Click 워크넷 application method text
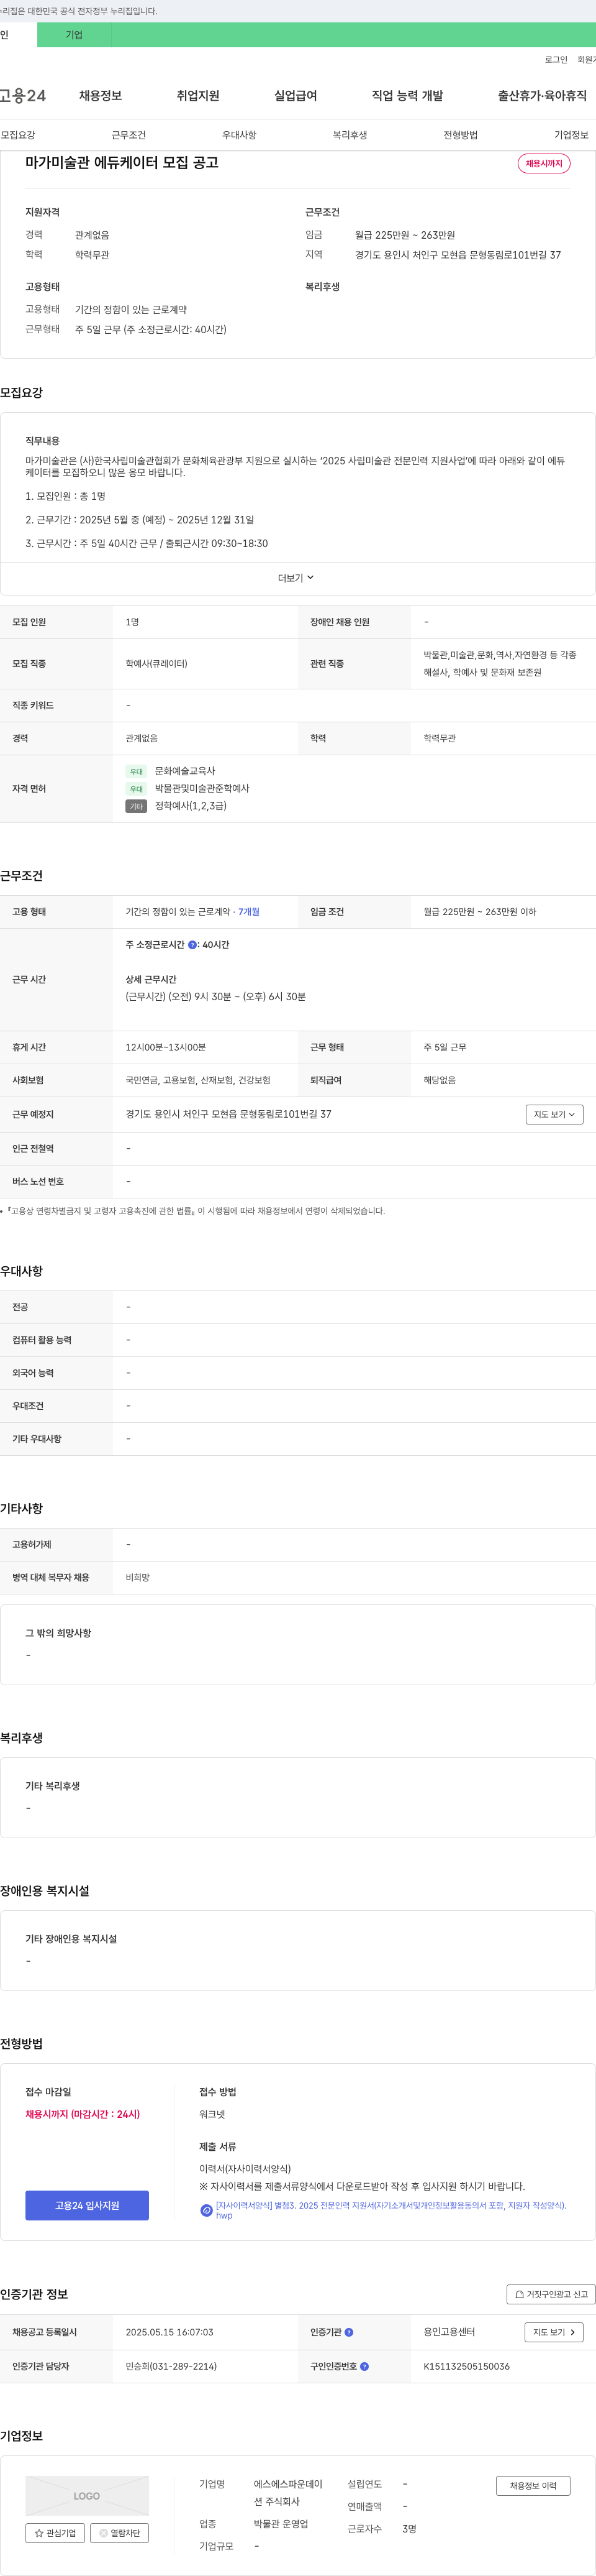The height and width of the screenshot is (2576, 596). [x=212, y=2114]
